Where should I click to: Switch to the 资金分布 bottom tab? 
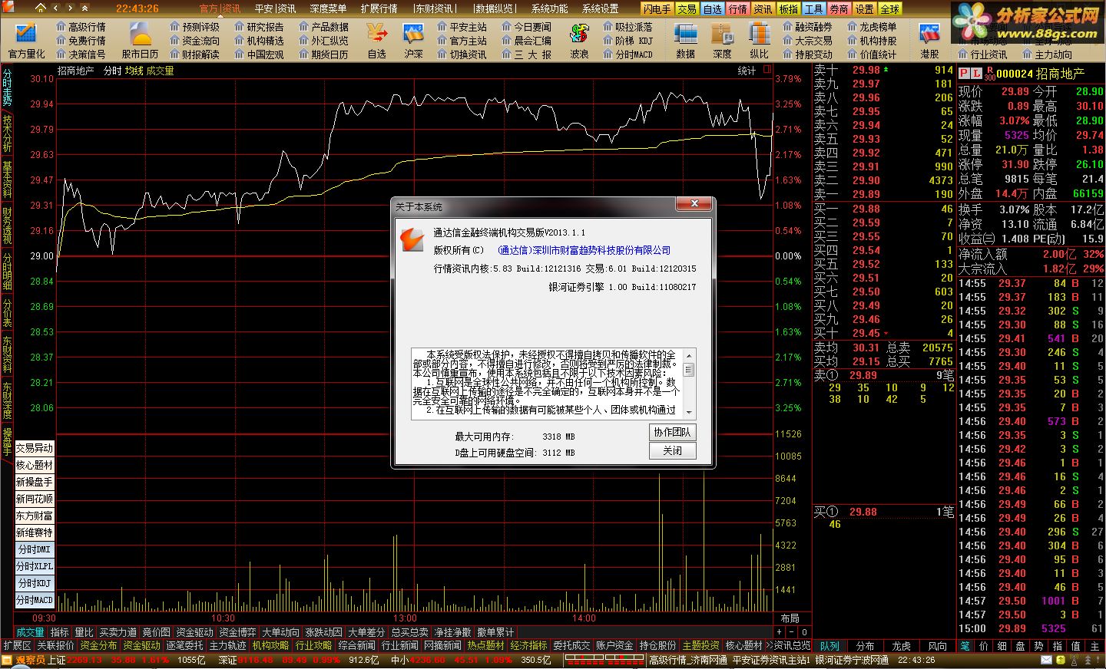98,646
